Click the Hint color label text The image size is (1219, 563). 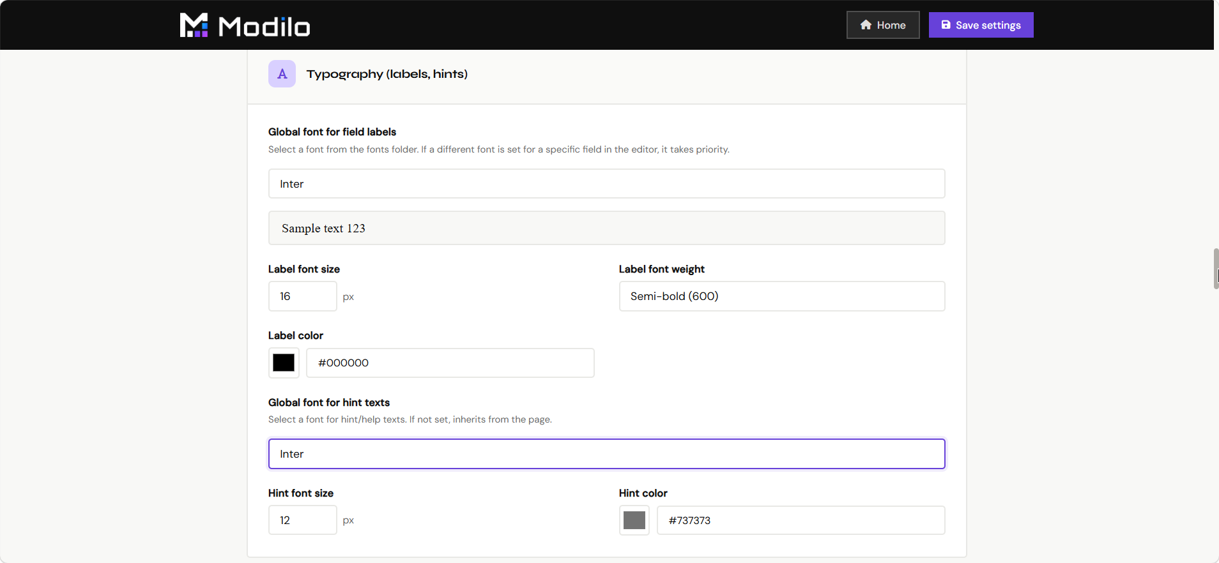[643, 493]
